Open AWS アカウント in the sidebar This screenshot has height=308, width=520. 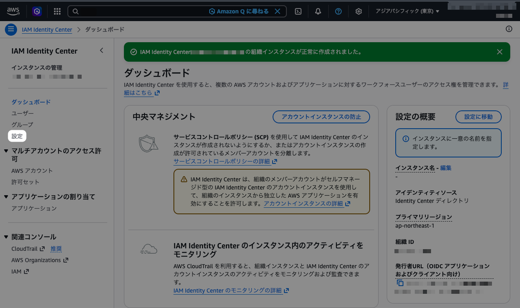tap(32, 171)
